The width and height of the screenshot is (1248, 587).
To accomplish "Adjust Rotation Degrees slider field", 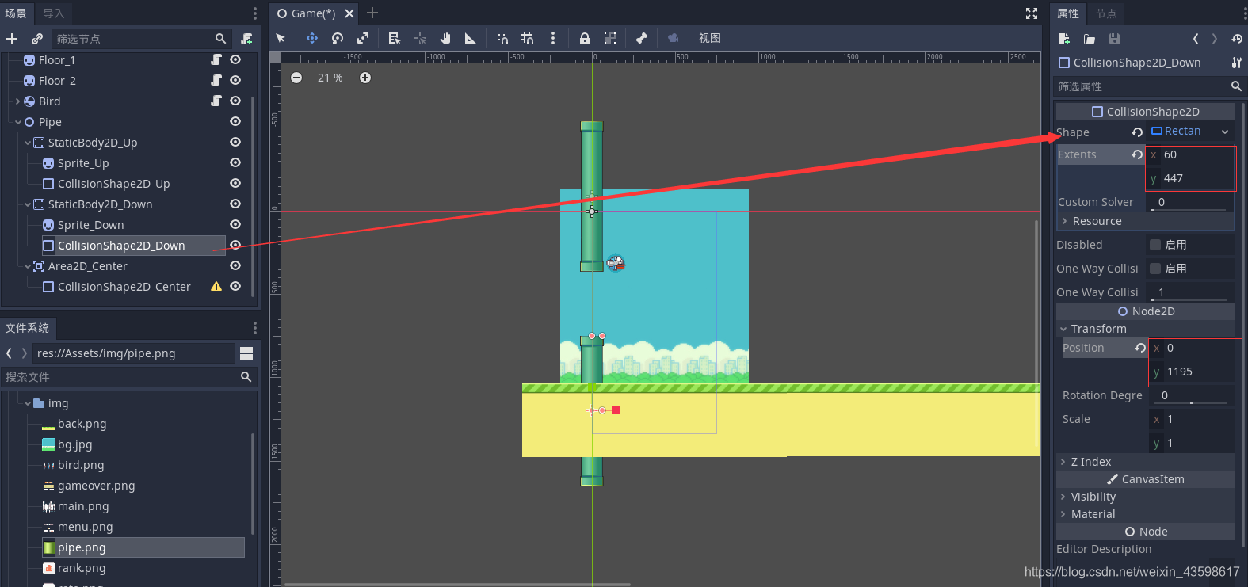I will (1192, 395).
